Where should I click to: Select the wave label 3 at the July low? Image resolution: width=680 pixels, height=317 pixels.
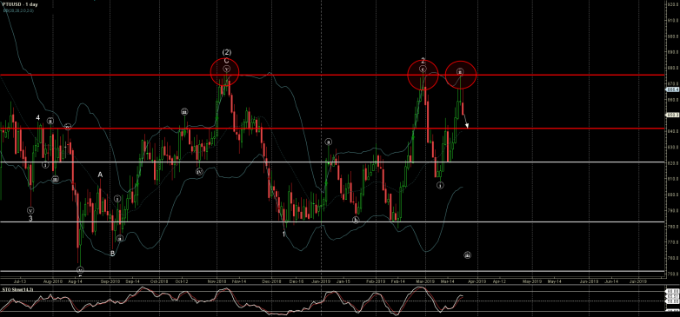point(30,219)
